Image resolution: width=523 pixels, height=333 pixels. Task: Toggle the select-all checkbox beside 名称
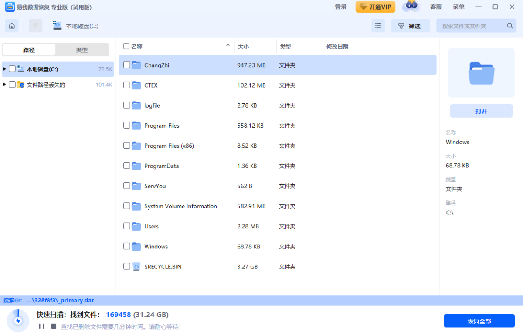point(126,46)
